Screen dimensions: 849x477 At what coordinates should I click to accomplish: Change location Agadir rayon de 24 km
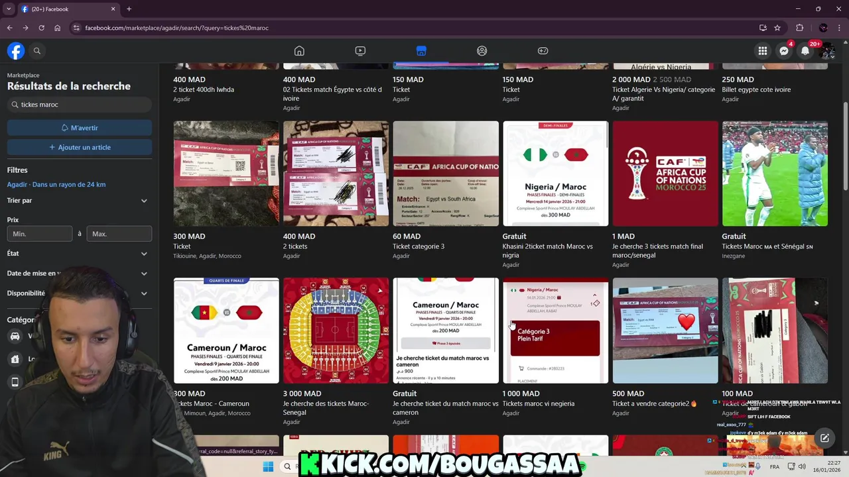click(56, 185)
